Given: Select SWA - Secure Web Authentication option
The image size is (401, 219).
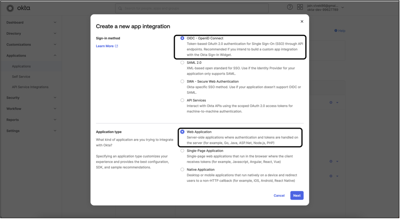Looking at the screenshot, I should (x=182, y=82).
